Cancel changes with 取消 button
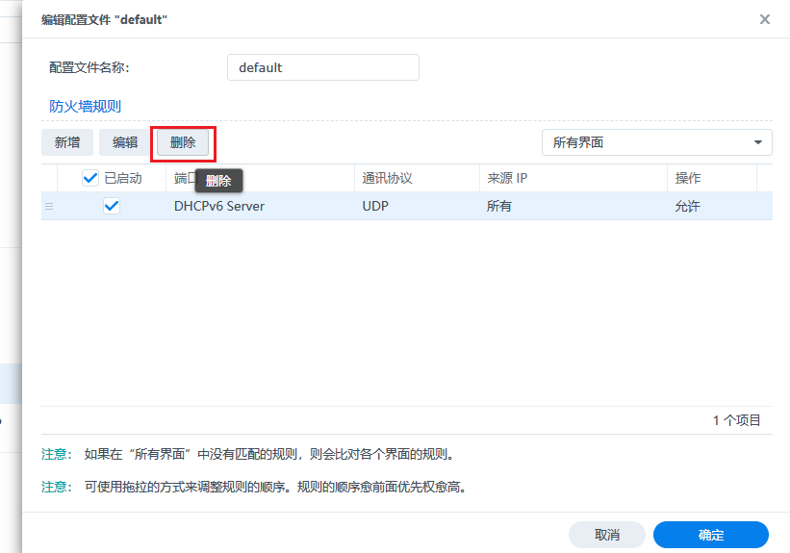The image size is (790, 553). pos(606,535)
